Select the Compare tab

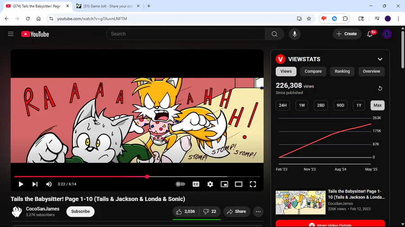pyautogui.click(x=313, y=71)
